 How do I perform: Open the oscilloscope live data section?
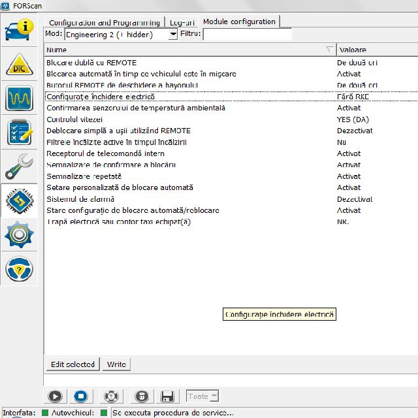(x=19, y=98)
